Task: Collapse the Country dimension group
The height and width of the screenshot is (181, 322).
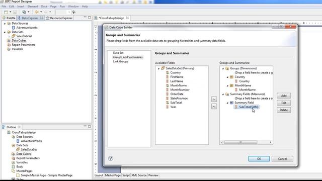Action: pos(227,77)
